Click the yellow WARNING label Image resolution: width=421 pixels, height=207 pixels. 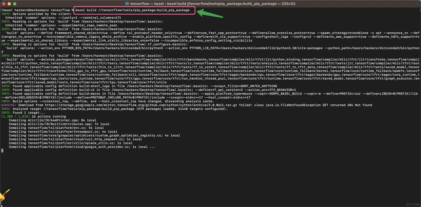9,105
